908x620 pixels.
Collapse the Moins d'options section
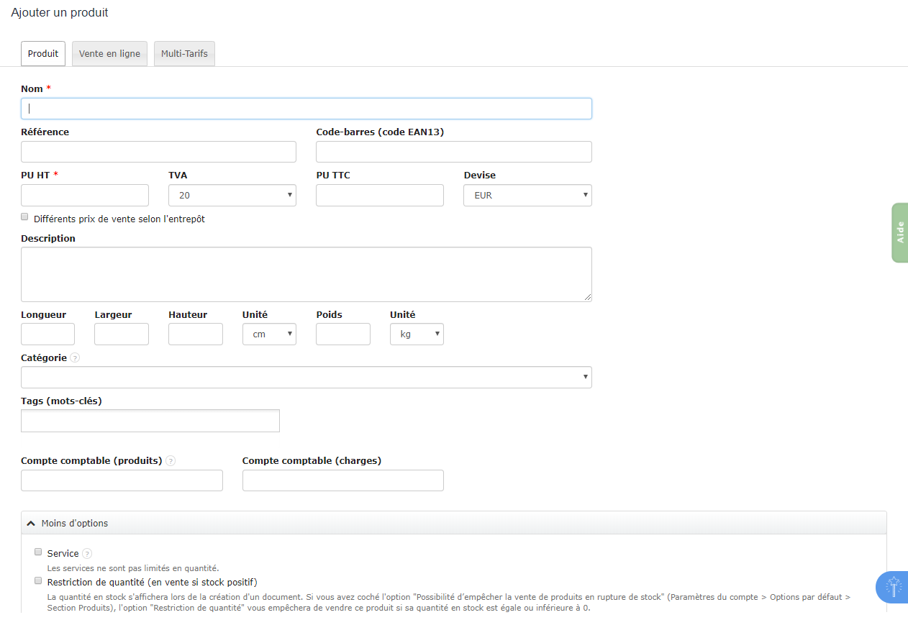click(67, 523)
